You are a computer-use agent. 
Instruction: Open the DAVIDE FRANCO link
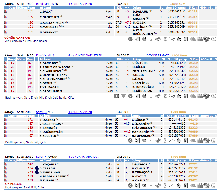click(158, 55)
